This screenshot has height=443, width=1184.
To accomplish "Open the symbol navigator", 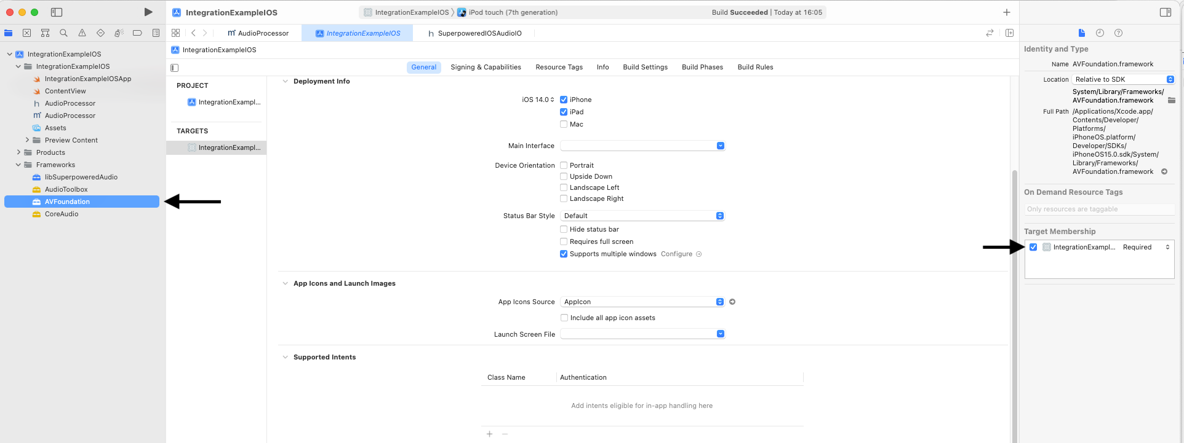I will 45,33.
